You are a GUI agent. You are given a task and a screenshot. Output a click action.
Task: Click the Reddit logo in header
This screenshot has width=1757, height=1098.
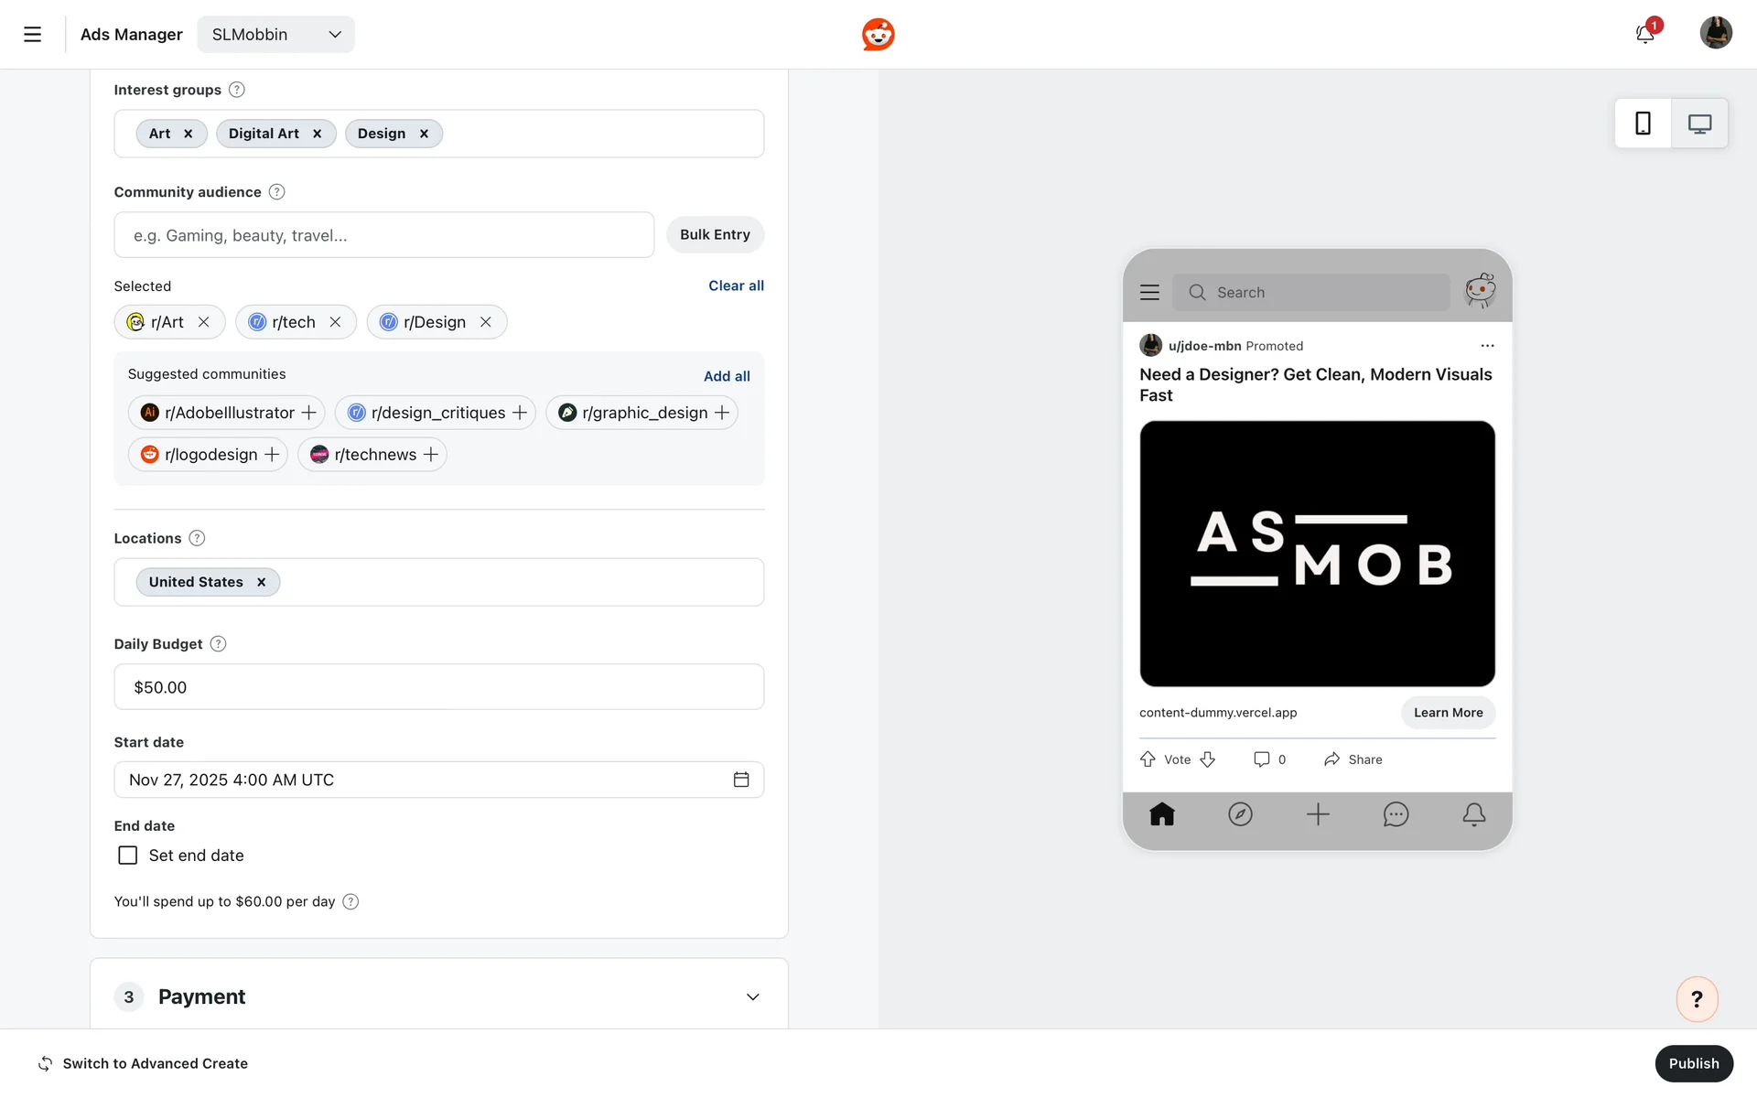[878, 35]
